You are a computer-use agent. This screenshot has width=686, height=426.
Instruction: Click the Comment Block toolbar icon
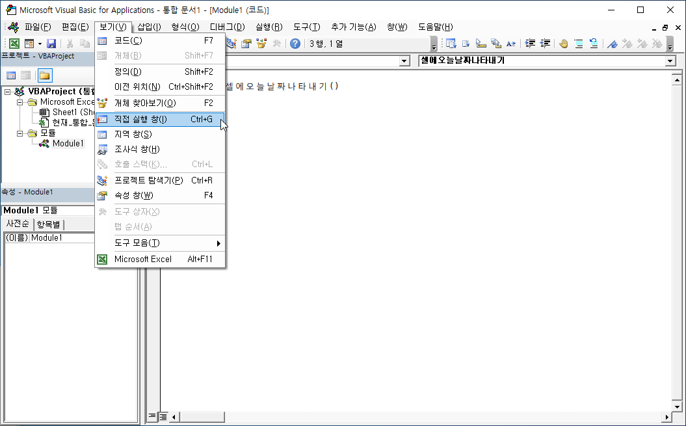pos(579,44)
